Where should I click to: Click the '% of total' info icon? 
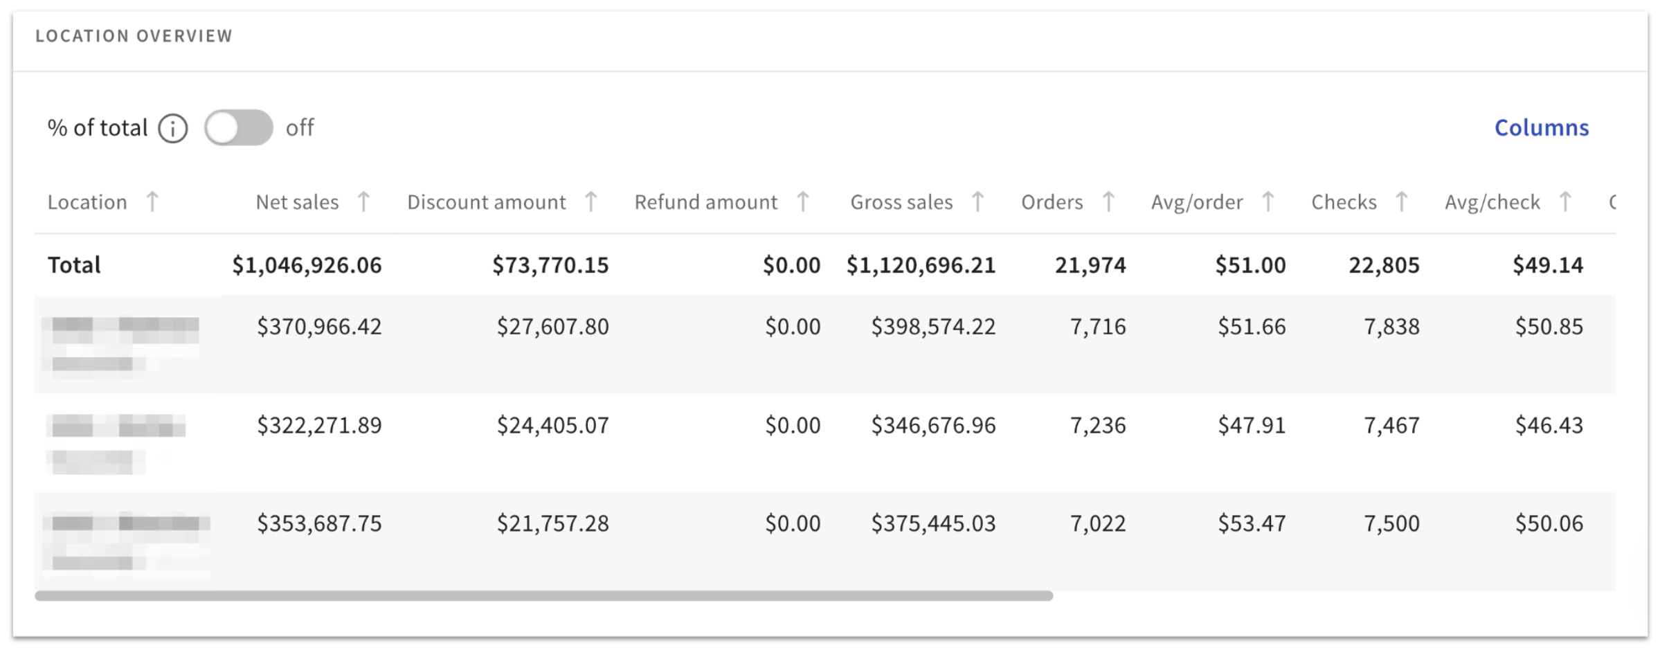172,127
